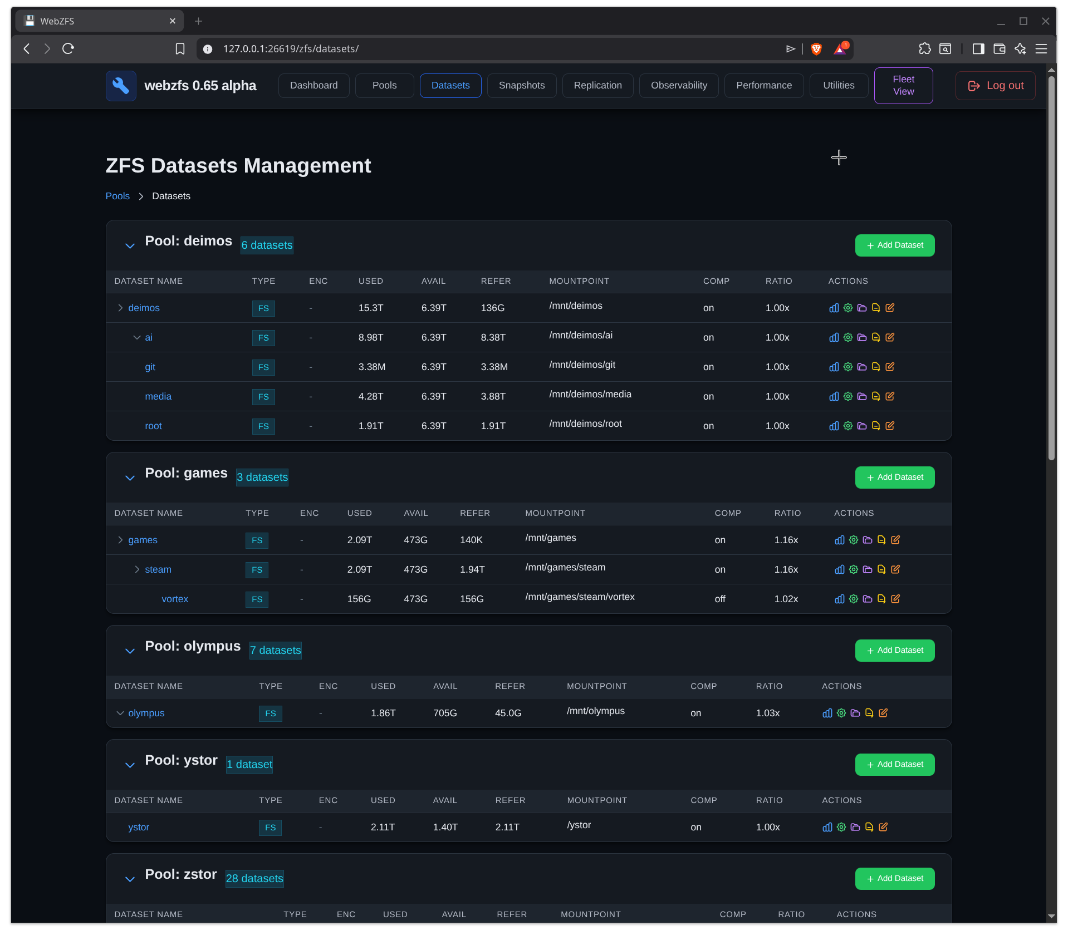Screen dimensions: 1068x945
Task: Switch to Fleet View
Action: [903, 85]
